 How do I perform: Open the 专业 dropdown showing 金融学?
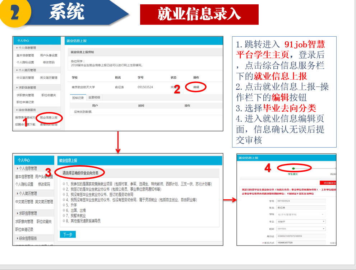pos(301,222)
